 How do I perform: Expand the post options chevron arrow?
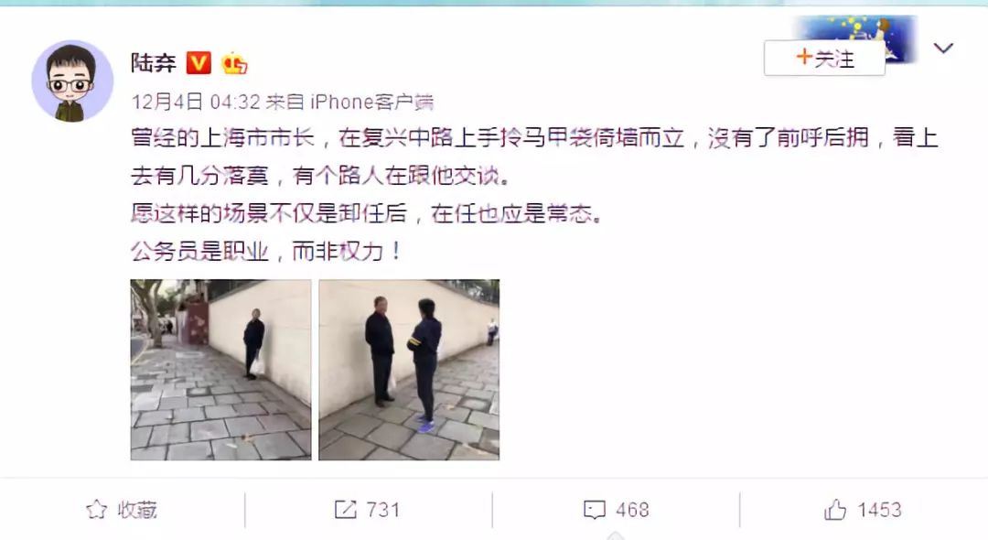[x=943, y=48]
